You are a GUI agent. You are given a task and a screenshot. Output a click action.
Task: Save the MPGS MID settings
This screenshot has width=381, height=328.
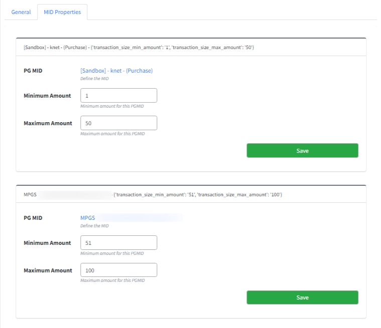point(302,297)
